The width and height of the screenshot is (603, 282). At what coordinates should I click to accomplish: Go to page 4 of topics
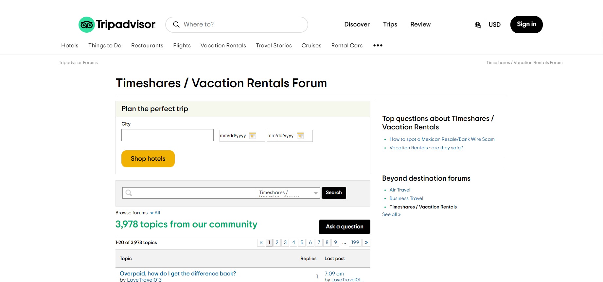(294, 242)
